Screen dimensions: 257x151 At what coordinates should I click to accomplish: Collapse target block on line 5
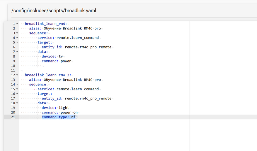coord(17,42)
